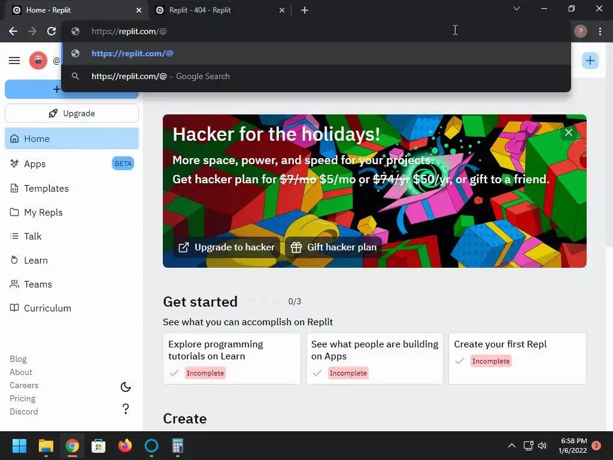Open the help question mark icon

point(126,408)
